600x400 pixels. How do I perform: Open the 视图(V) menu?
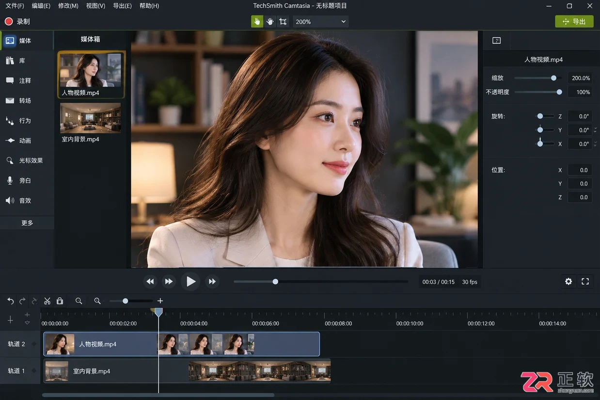point(95,6)
